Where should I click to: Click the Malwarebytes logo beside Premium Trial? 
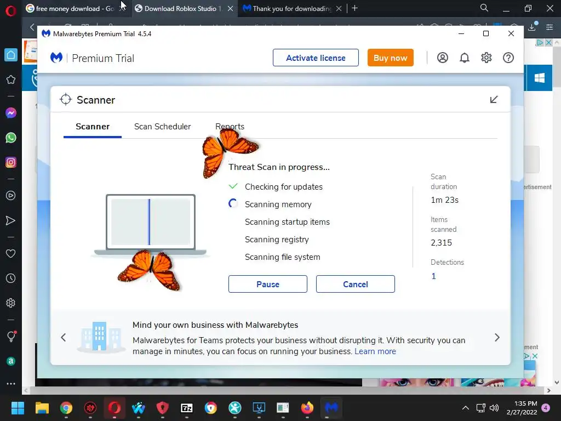pyautogui.click(x=56, y=58)
